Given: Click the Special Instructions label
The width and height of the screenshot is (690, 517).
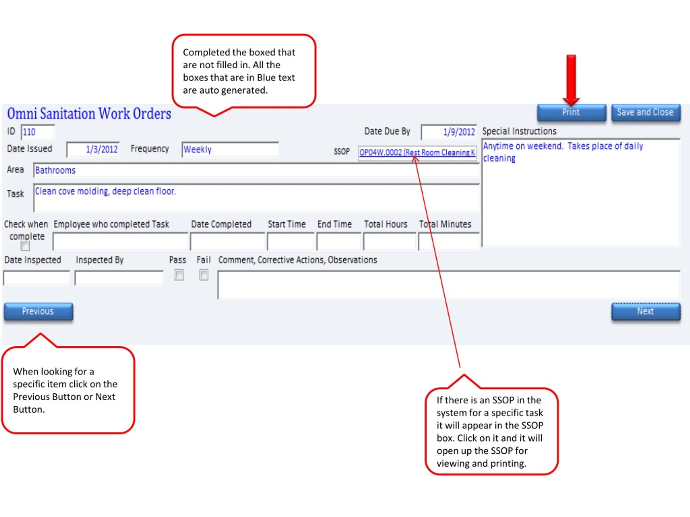Looking at the screenshot, I should pyautogui.click(x=519, y=131).
